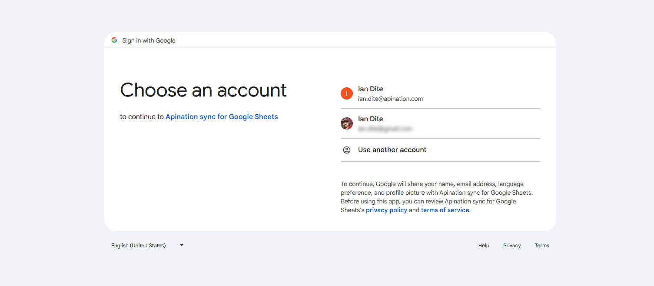Image resolution: width=654 pixels, height=286 pixels.
Task: Open the Apination sync for Google Sheets link
Action: [222, 116]
